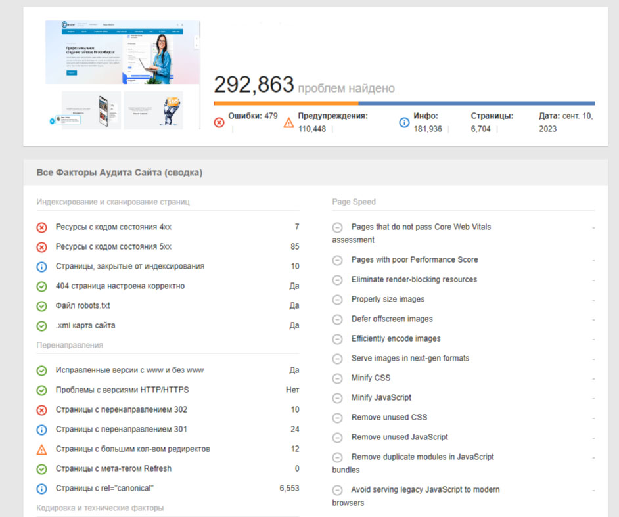Click red error icon beside Ошибки: 479
The width and height of the screenshot is (619, 517).
click(219, 122)
